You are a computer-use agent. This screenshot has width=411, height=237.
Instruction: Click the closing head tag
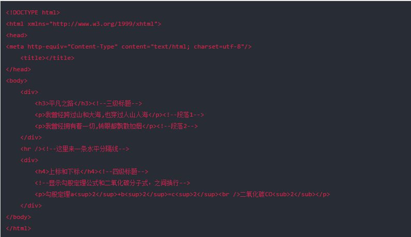[19, 69]
